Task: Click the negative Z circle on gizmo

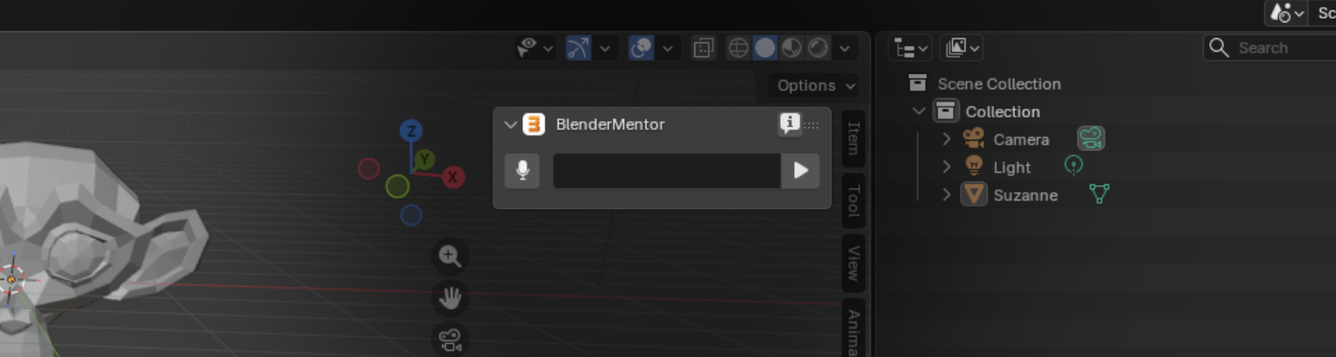Action: pos(411,215)
